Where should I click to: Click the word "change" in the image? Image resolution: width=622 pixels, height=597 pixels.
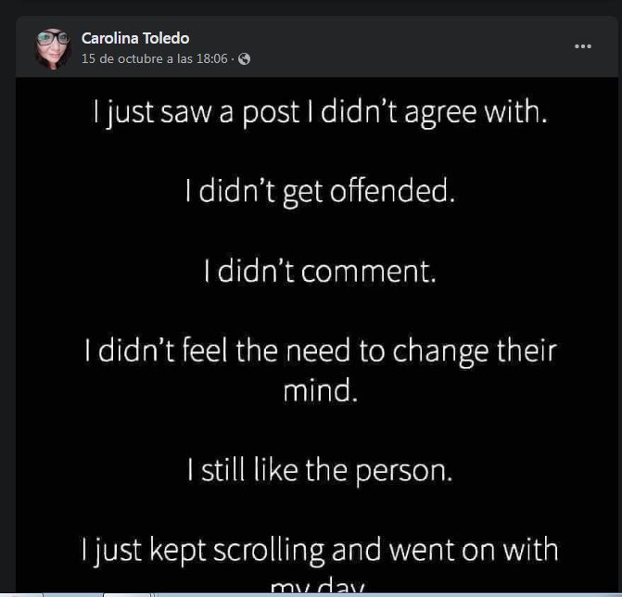[x=442, y=352]
